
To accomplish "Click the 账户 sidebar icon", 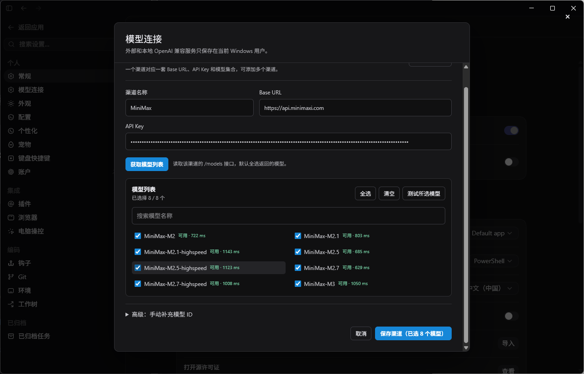I will click(x=11, y=172).
